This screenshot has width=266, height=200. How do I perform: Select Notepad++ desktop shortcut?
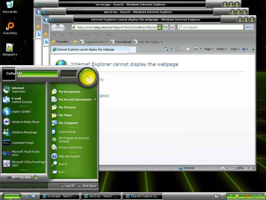pos(10,50)
